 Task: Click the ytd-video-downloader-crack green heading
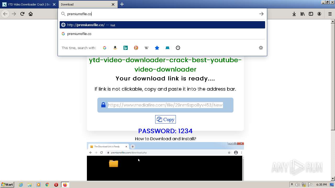click(x=165, y=64)
